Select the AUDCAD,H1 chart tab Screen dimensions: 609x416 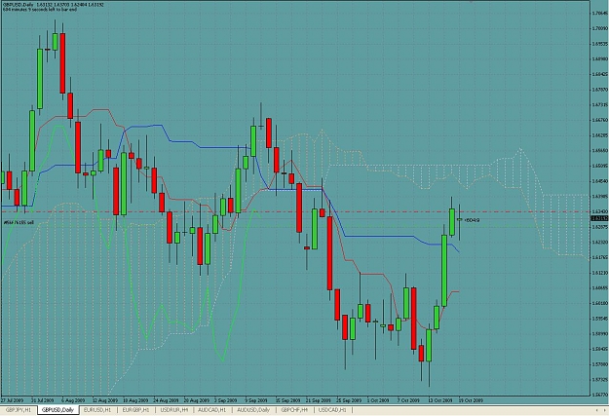(x=212, y=410)
